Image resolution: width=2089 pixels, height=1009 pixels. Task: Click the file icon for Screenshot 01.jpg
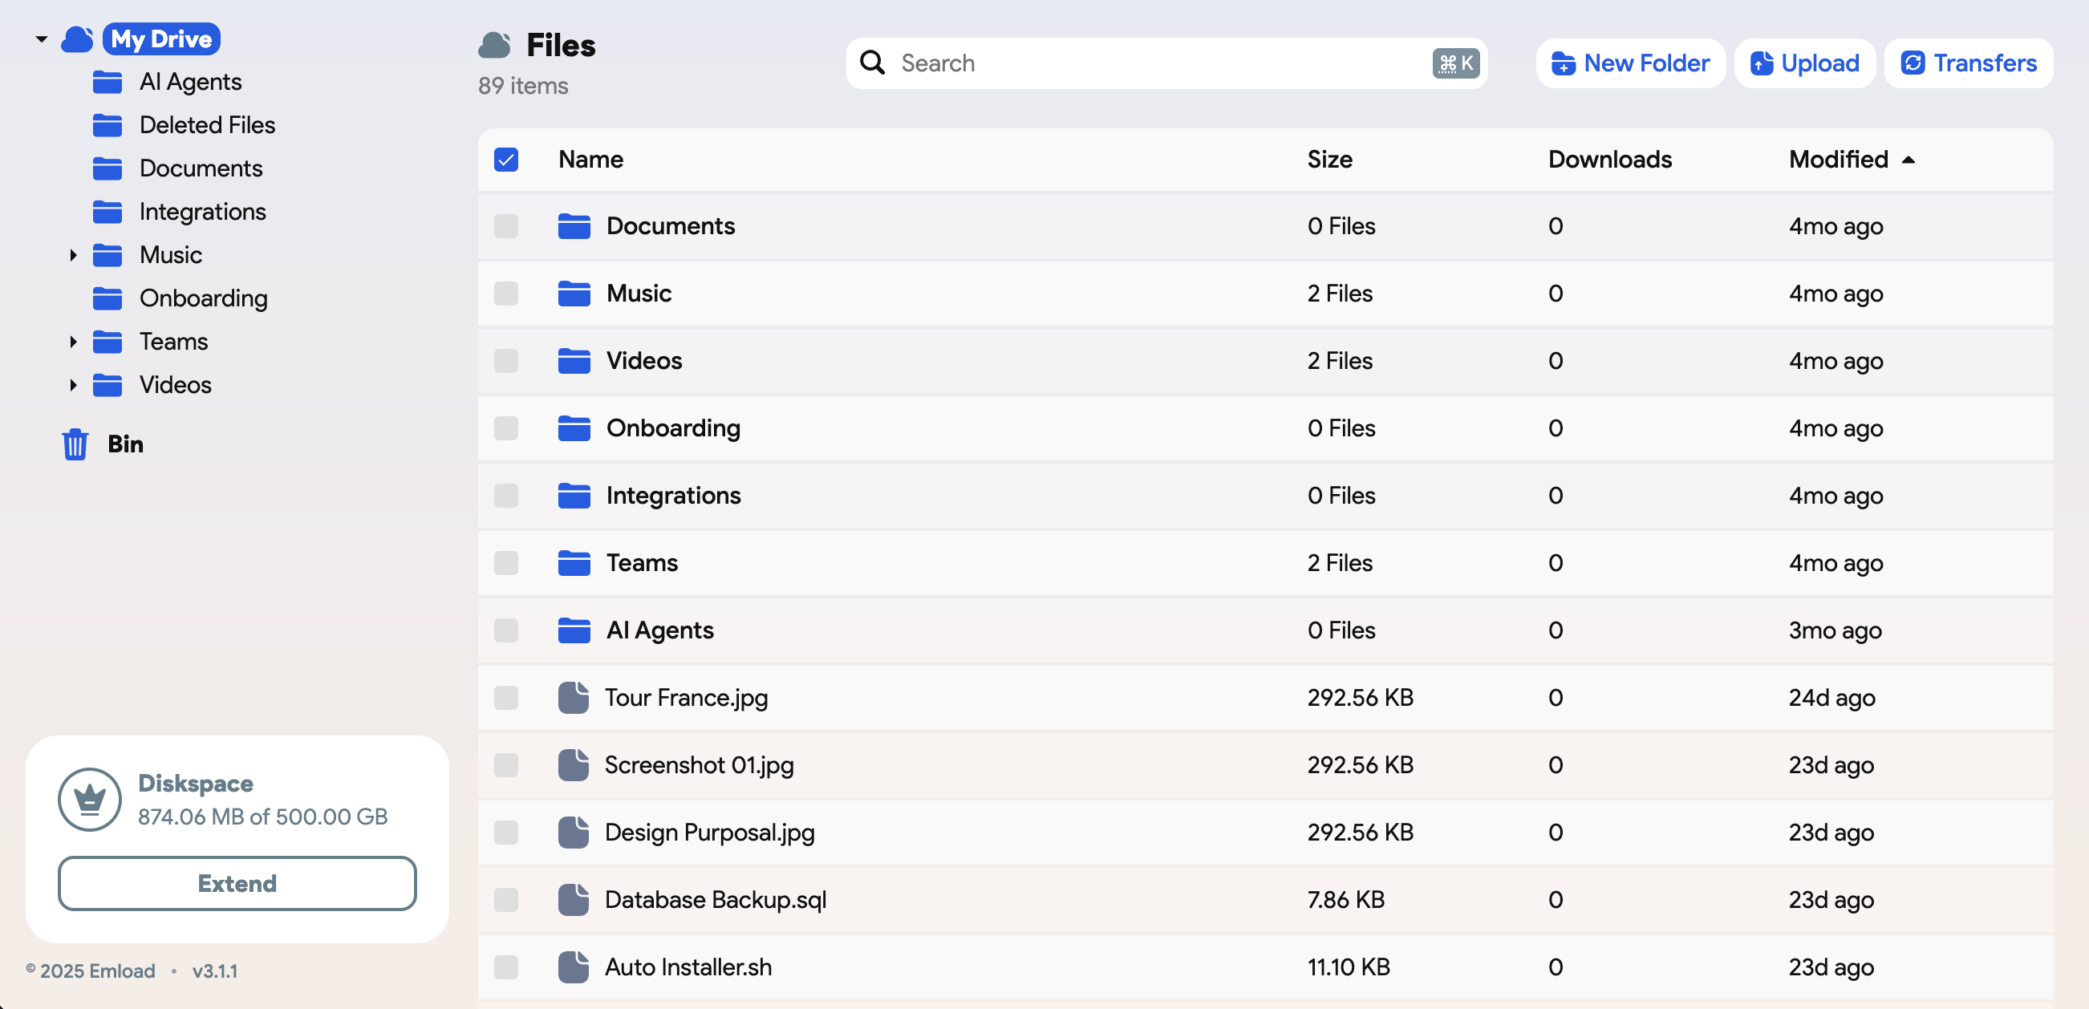pos(574,765)
